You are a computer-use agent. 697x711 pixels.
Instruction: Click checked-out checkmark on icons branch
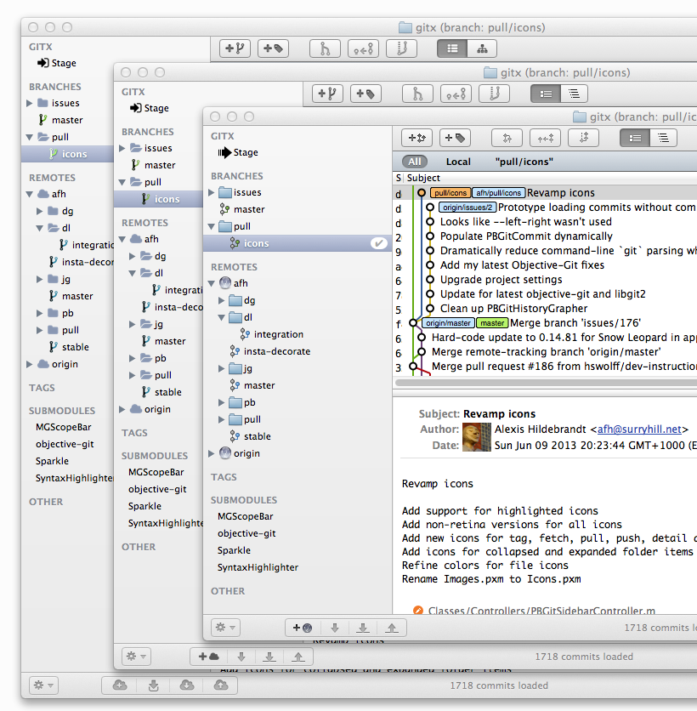pos(379,243)
